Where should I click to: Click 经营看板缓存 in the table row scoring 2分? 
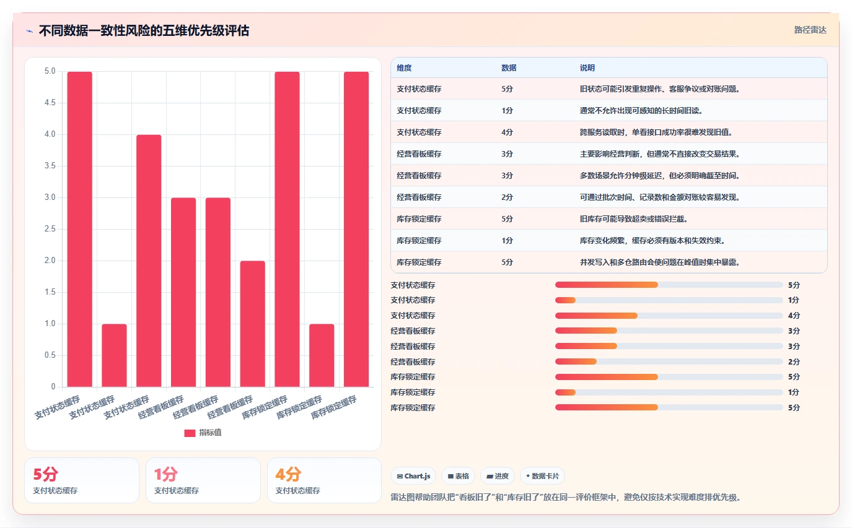[419, 197]
